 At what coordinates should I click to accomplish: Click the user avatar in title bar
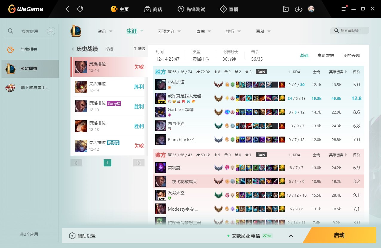(x=311, y=9)
